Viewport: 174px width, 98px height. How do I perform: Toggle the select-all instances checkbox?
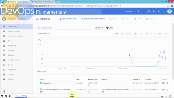click(38, 79)
